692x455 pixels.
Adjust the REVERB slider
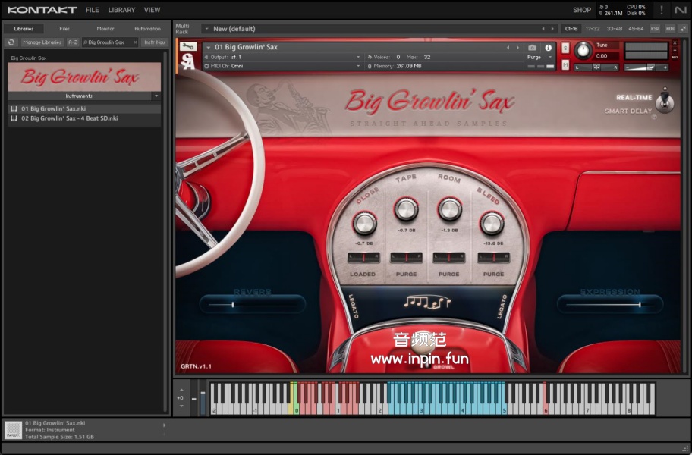point(253,304)
